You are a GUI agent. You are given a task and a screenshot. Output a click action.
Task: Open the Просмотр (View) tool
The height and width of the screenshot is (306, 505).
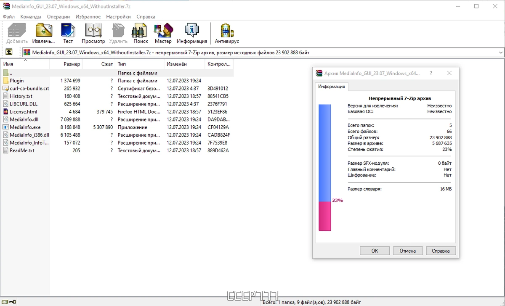[93, 31]
